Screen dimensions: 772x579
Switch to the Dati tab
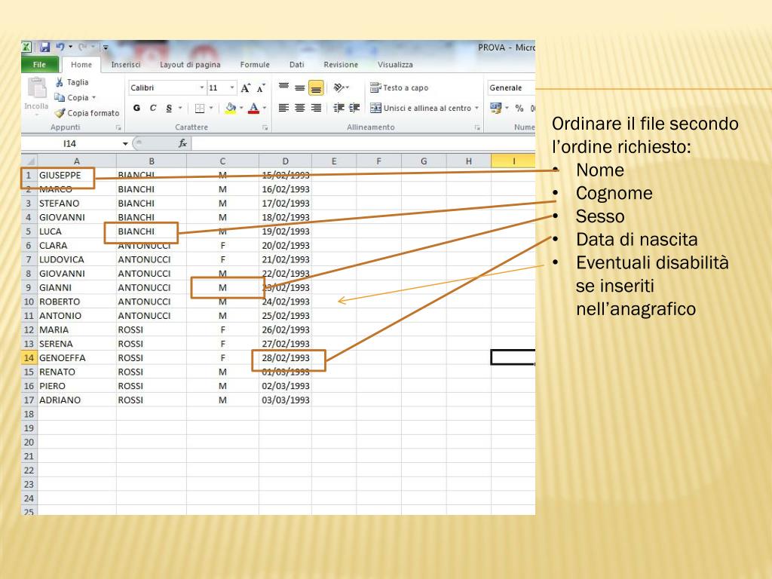296,65
